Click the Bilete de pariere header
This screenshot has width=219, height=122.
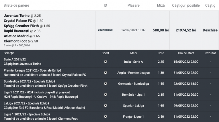pyautogui.click(x=16, y=6)
